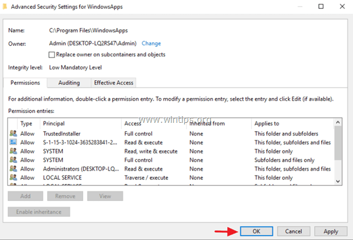Close the Advanced Security Settings window
The image size is (353, 240).
342,6
